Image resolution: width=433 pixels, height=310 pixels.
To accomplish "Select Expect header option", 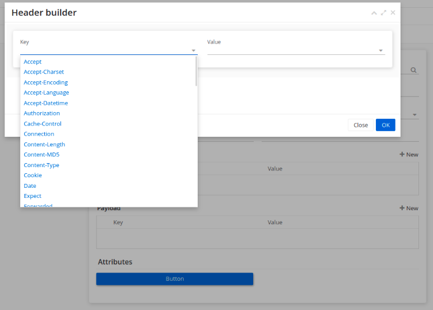I will point(32,196).
